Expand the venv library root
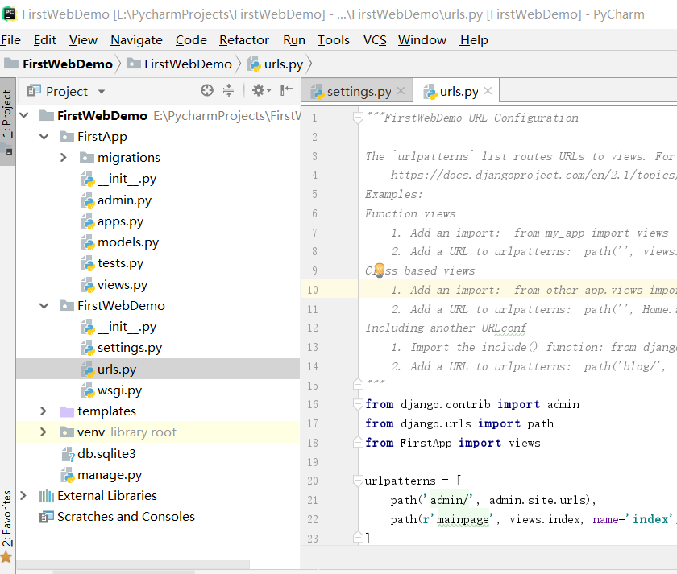The image size is (677, 574). tap(44, 432)
